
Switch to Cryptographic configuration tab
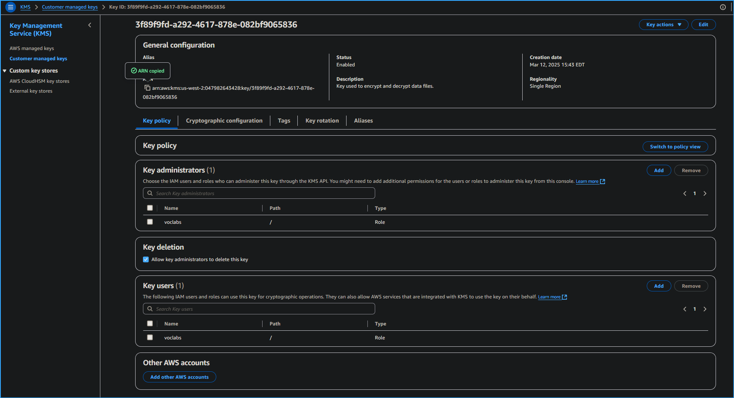tap(224, 121)
